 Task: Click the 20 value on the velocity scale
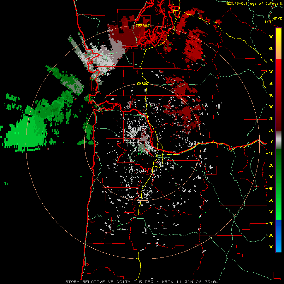(x=271, y=118)
